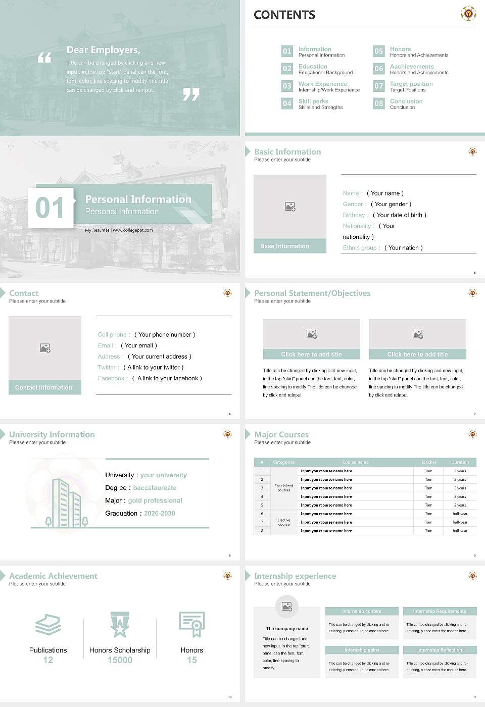
Task: Click the left 'Click here to add title' button
Action: point(311,354)
